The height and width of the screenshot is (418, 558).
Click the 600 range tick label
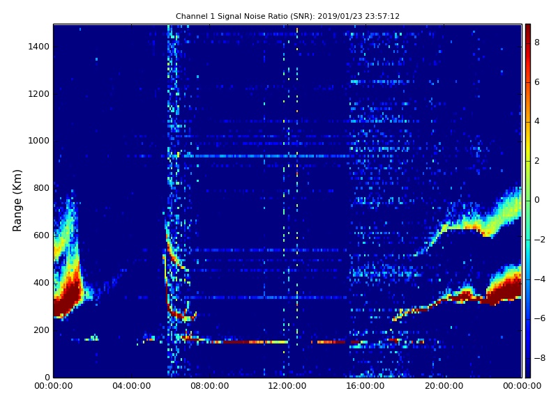click(41, 235)
